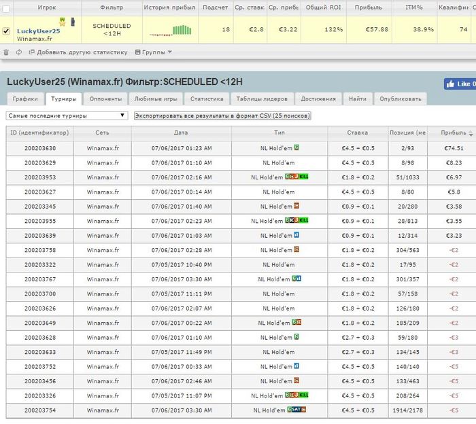Open the Оппоненты tab

(x=105, y=99)
